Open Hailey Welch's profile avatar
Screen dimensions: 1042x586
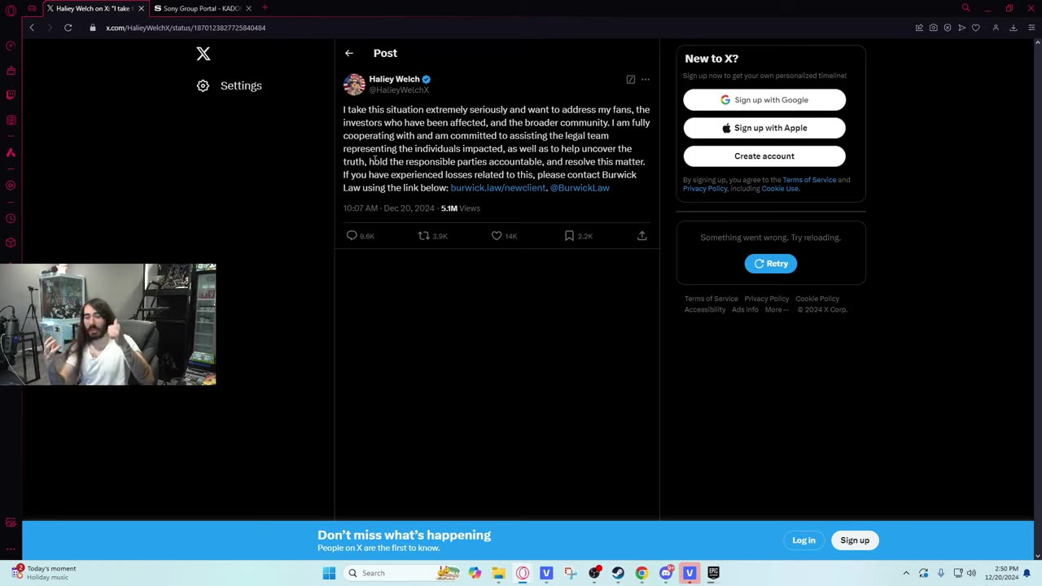[x=354, y=84]
